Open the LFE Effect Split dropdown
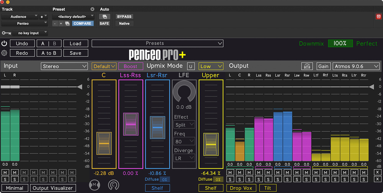383x193 pixels. pyautogui.click(x=184, y=125)
